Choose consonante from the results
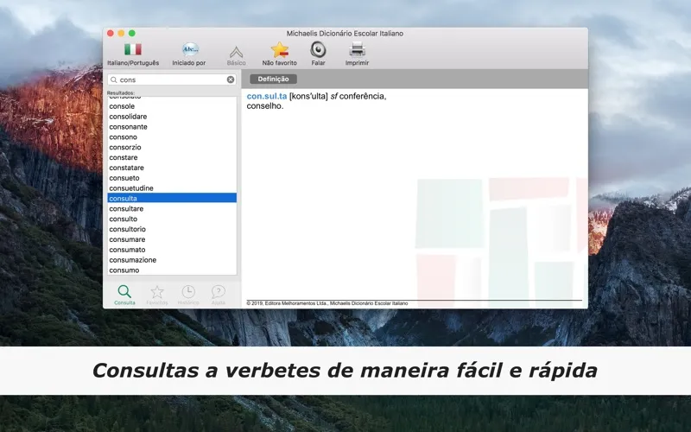Screen dimensions: 691x432 click(129, 126)
